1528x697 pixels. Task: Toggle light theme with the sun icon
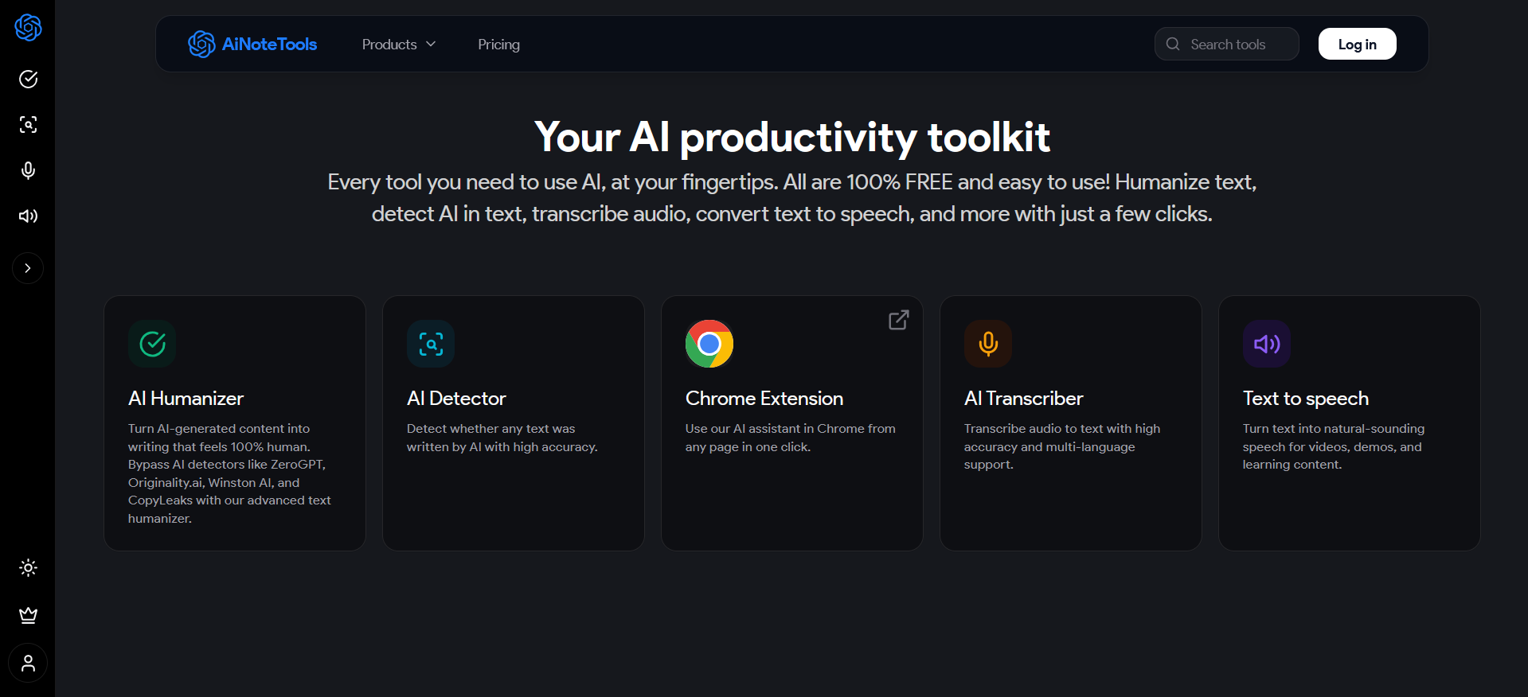click(x=28, y=567)
